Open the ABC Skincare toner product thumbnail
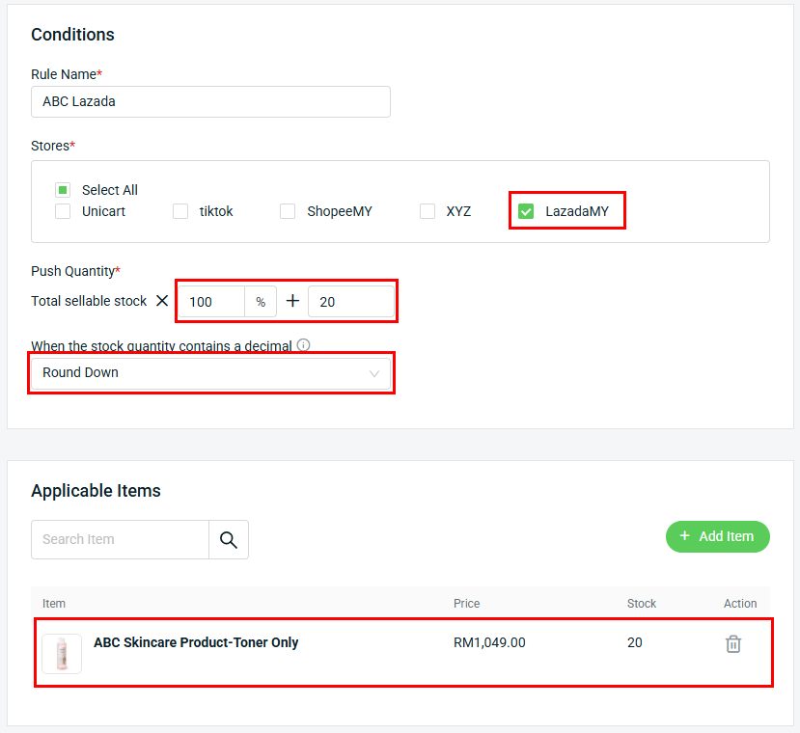The width and height of the screenshot is (800, 733). [62, 653]
